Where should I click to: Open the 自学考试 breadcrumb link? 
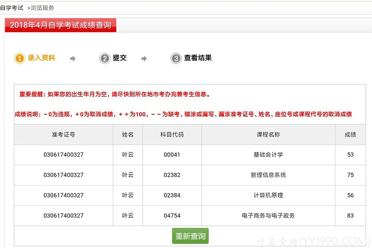pyautogui.click(x=12, y=8)
